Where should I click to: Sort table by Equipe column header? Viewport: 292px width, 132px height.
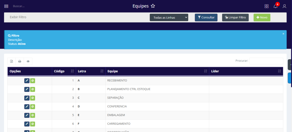coord(157,71)
